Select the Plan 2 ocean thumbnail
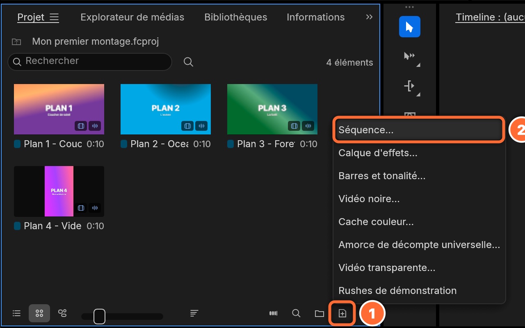 click(x=166, y=109)
